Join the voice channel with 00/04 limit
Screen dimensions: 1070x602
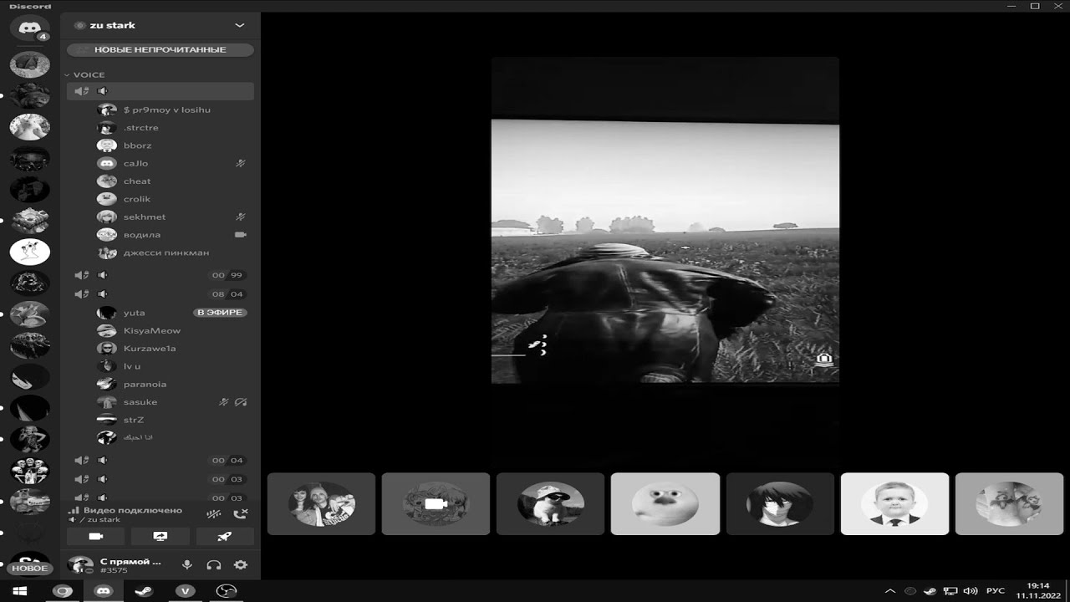pos(160,461)
